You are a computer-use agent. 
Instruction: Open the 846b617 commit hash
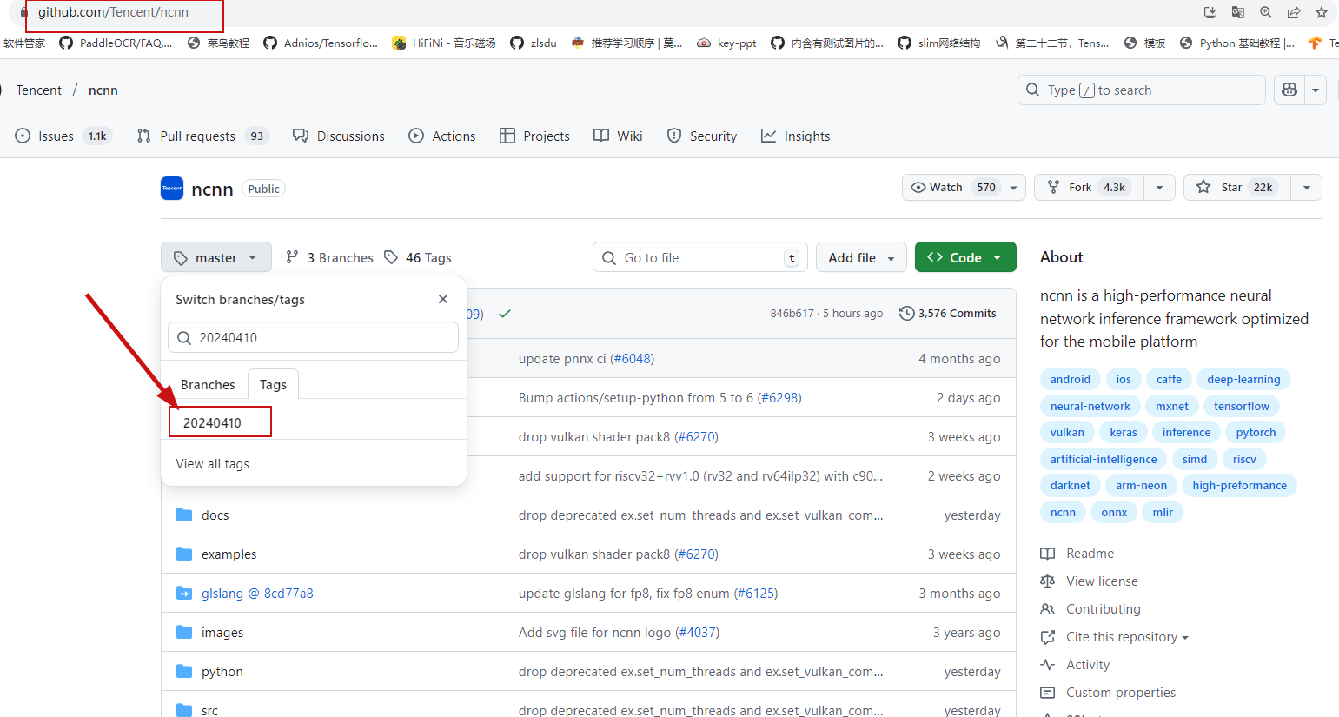[x=792, y=314]
